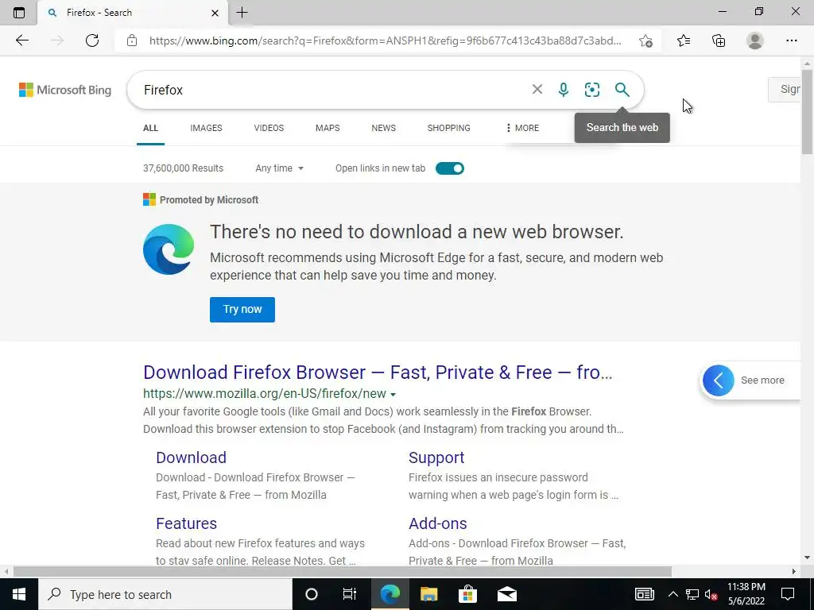814x610 pixels.
Task: Reload the Bing search page
Action: pos(92,41)
